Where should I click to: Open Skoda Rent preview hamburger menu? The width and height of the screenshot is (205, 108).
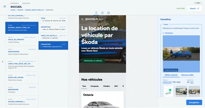[82, 19]
